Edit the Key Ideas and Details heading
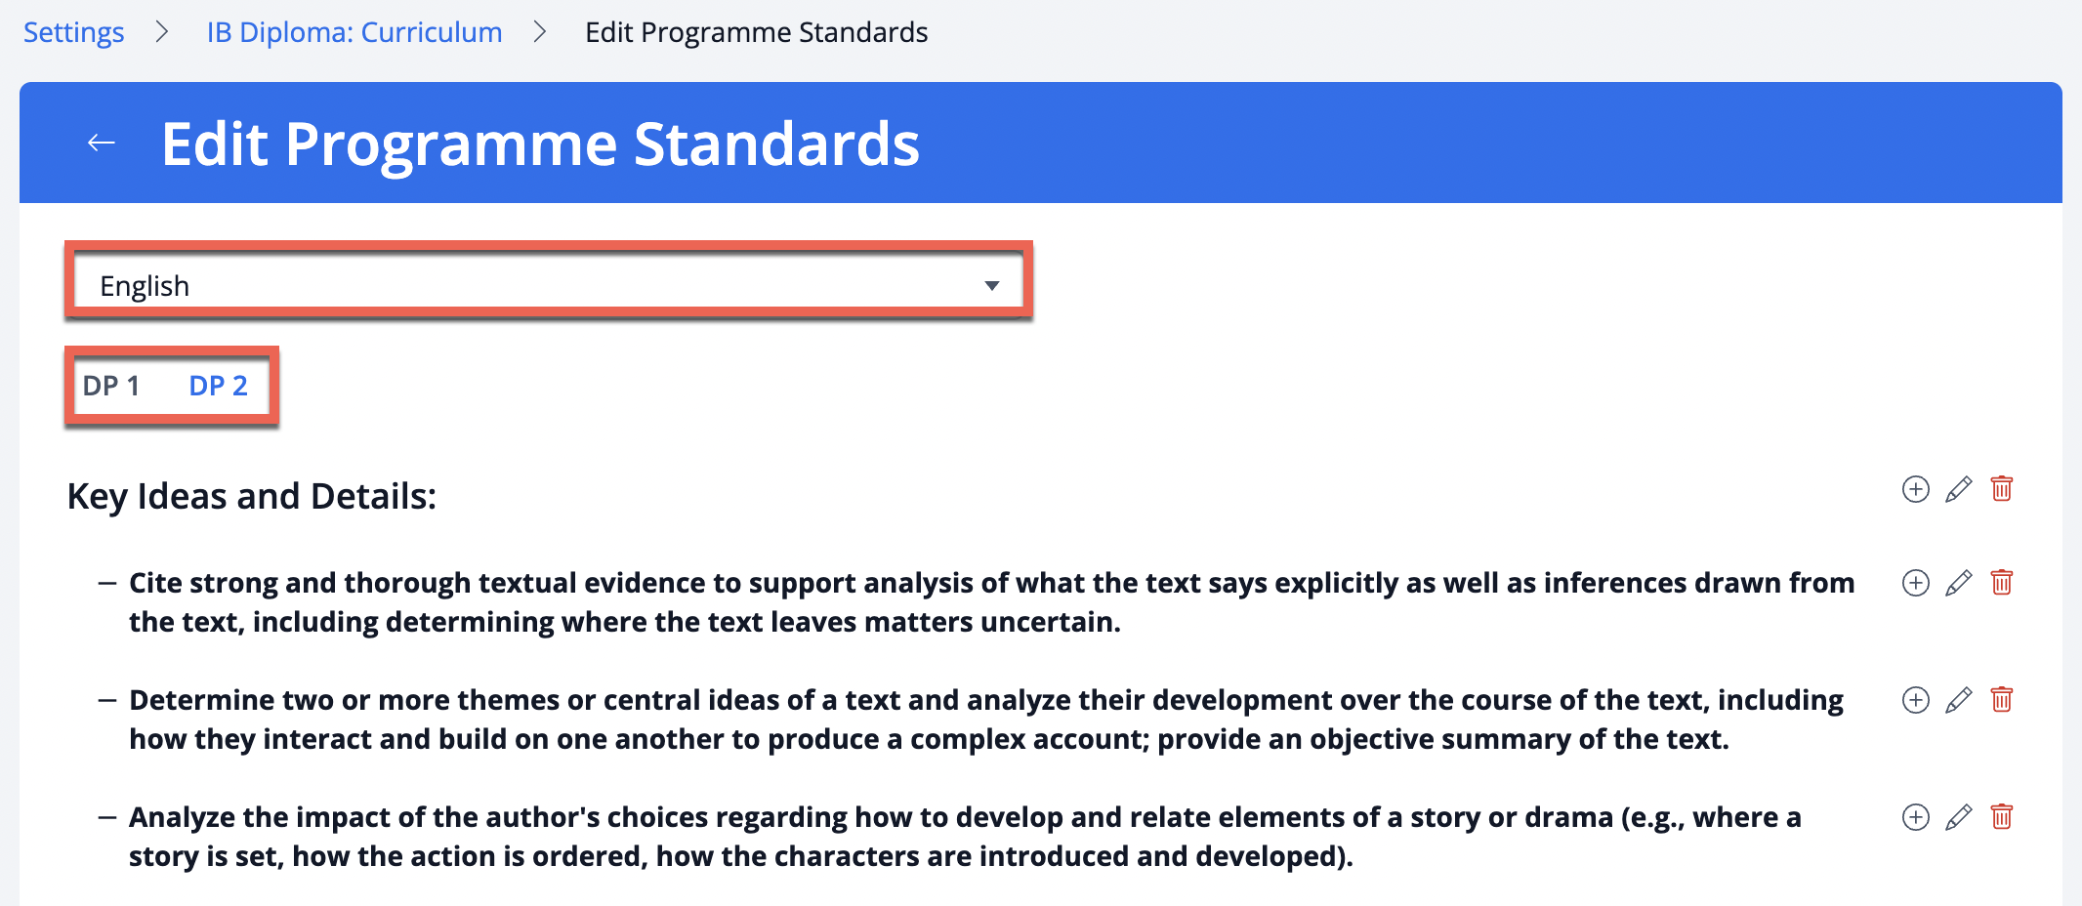This screenshot has width=2082, height=906. (1958, 489)
